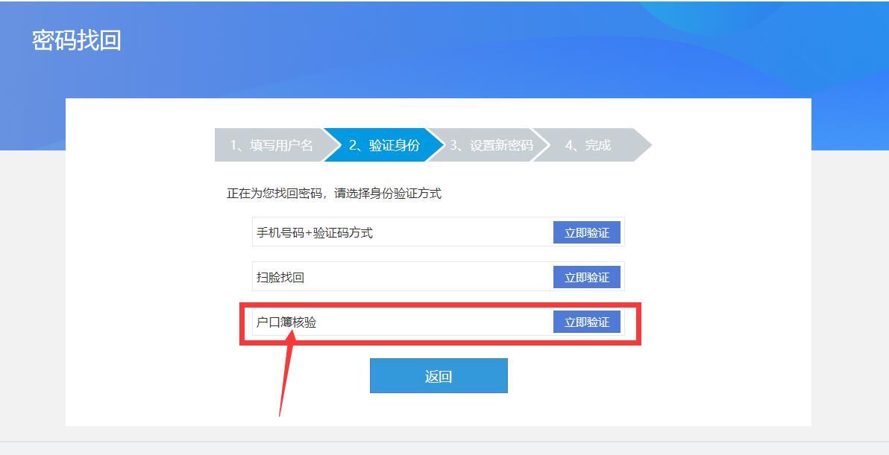Select the 手机号码+验证码方式 option text
This screenshot has width=889, height=455.
click(x=315, y=232)
